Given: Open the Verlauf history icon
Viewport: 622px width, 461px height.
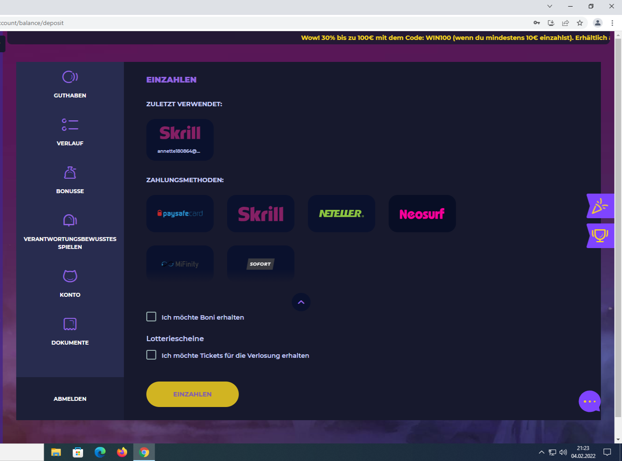Looking at the screenshot, I should pos(70,125).
